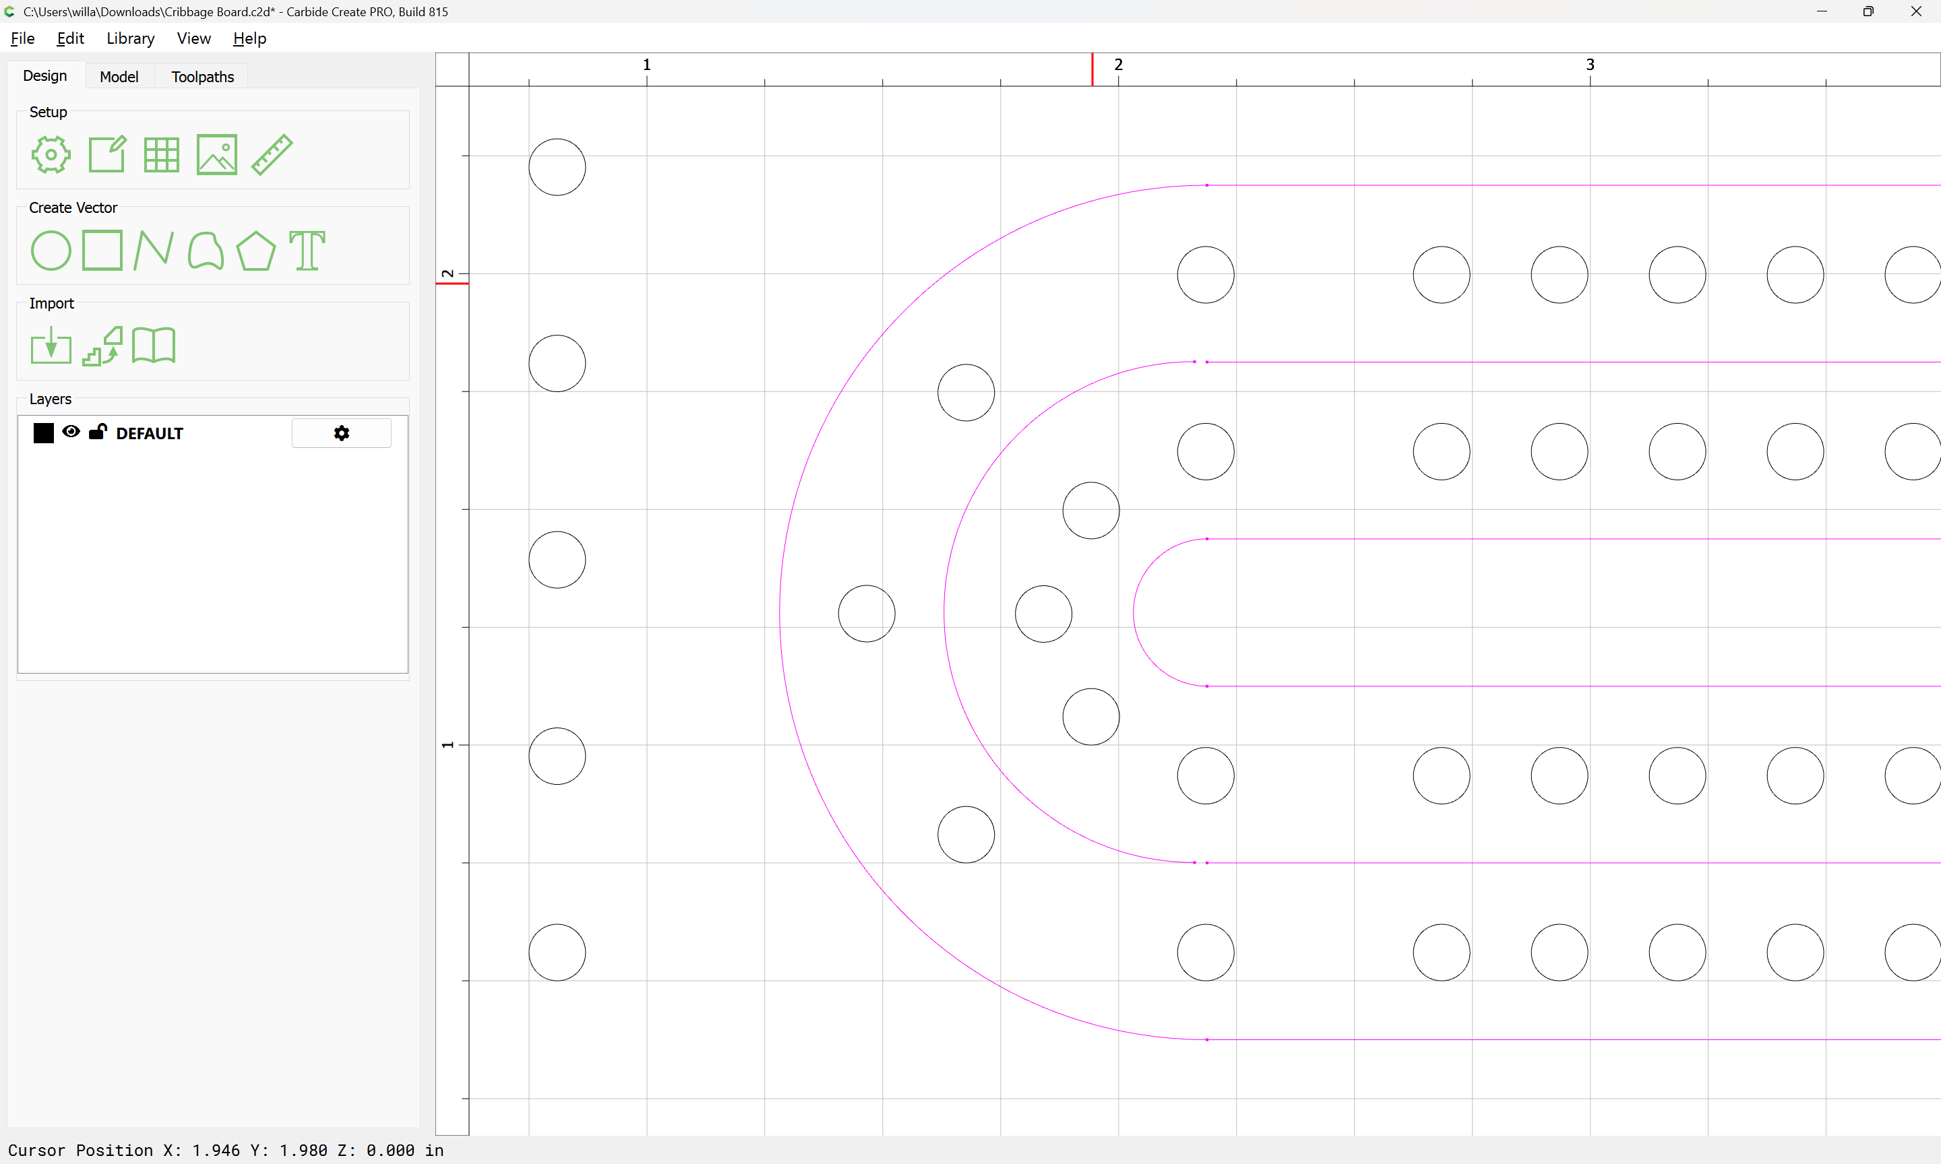
Task: Close the Carbide Create window
Action: coord(1916,11)
